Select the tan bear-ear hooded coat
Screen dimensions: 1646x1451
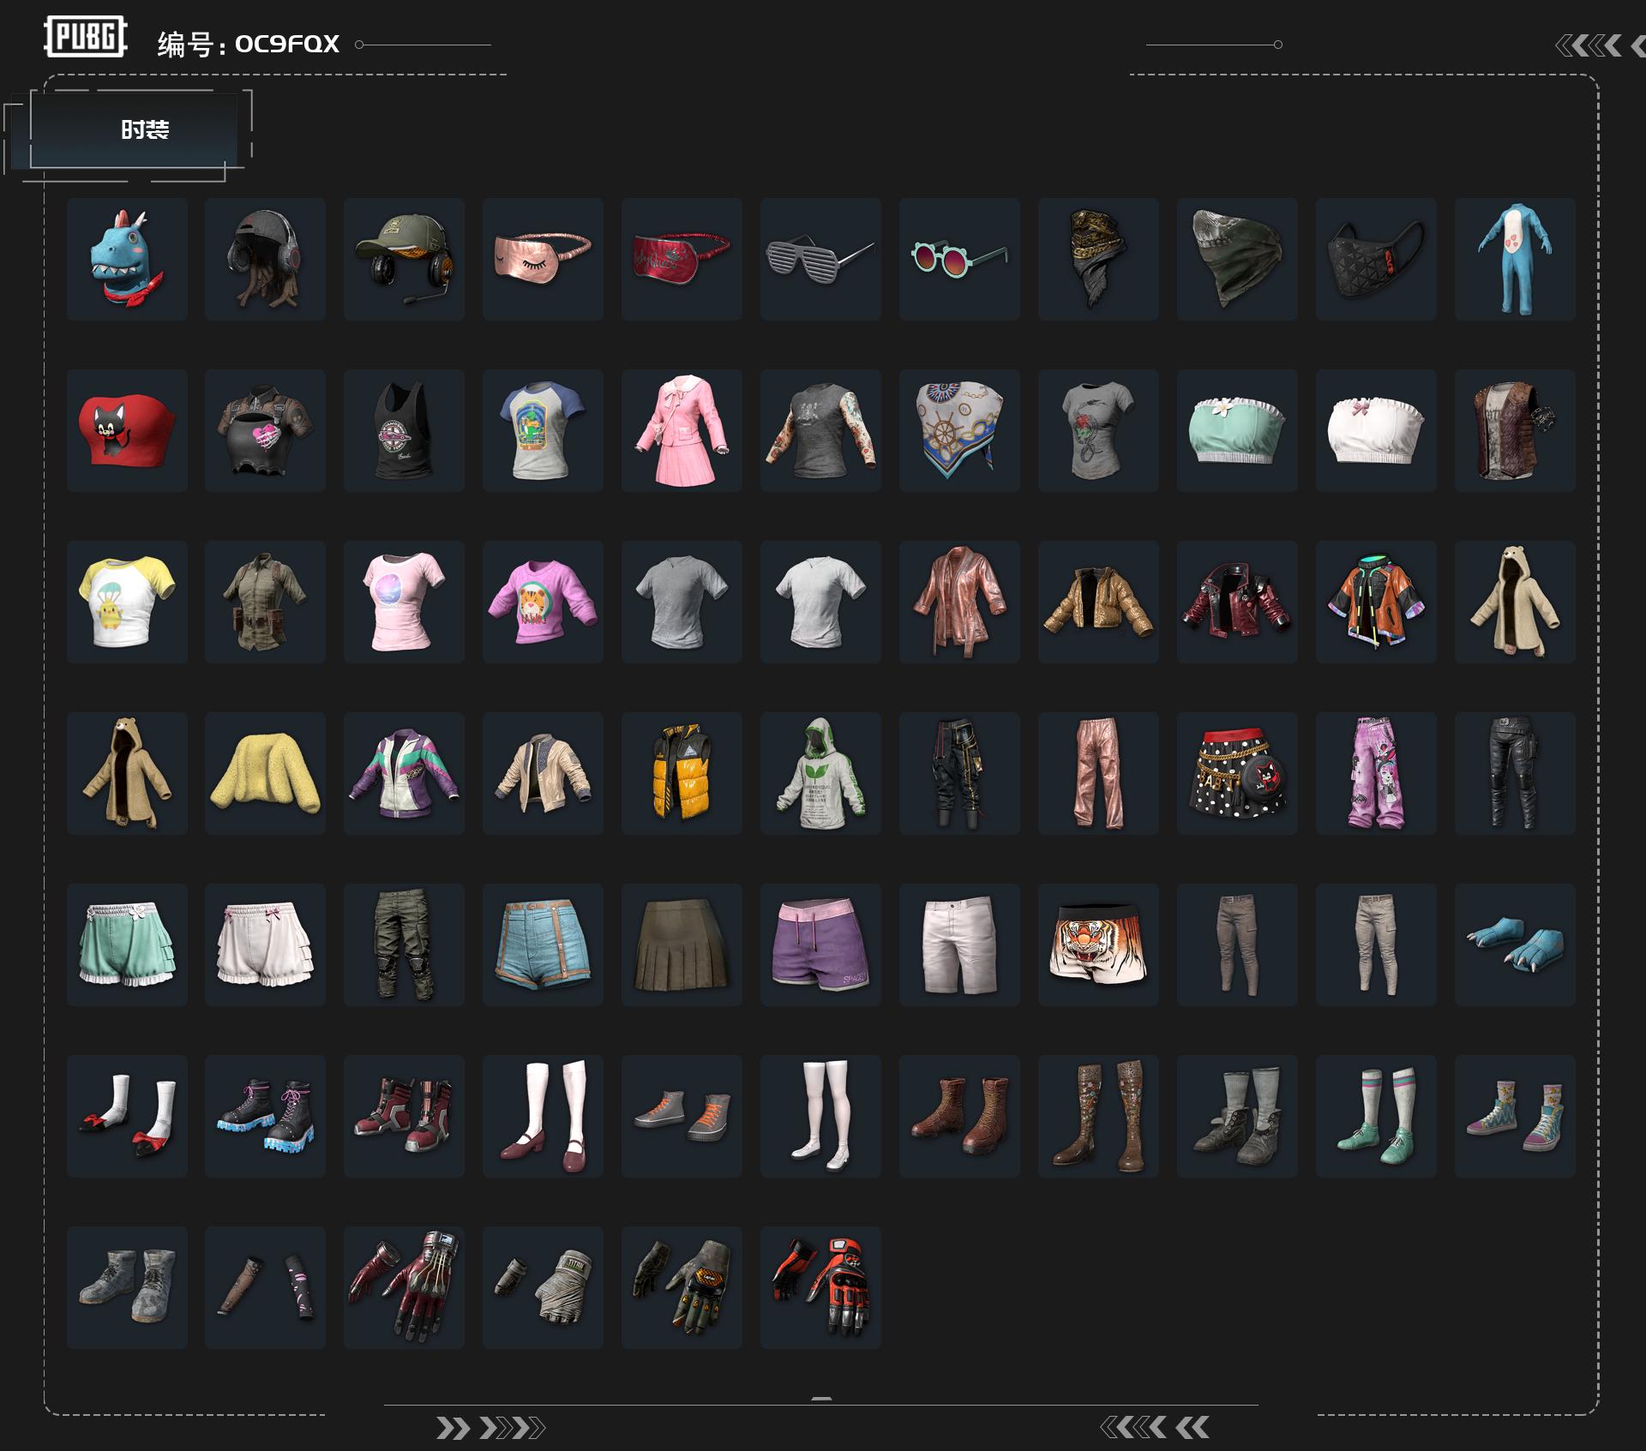[127, 773]
